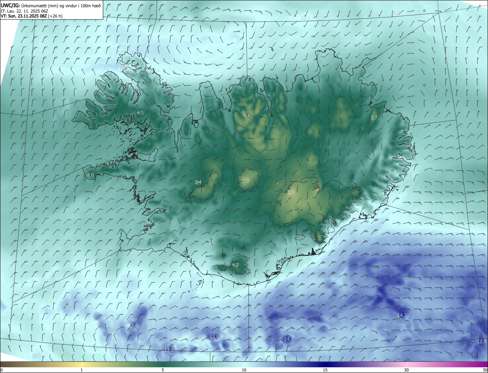488x373 pixels.
Task: Click the 14.2 value over the sea
Action: [402, 315]
